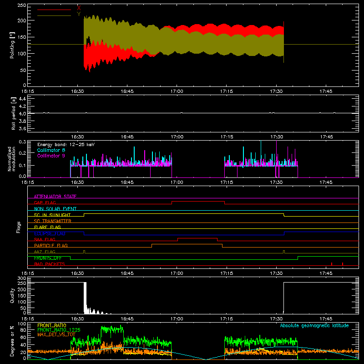Click the BAD_PACKETS flag label
Image resolution: width=364 pixels, height=364 pixels.
point(50,264)
